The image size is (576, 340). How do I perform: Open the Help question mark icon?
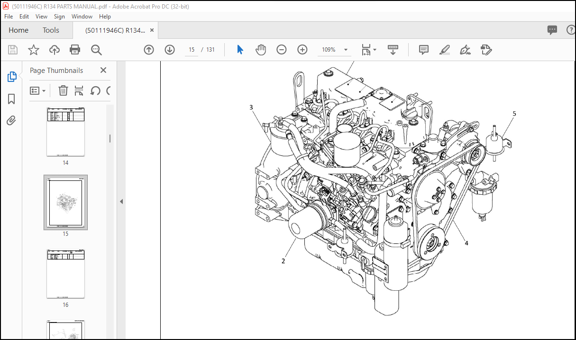click(571, 30)
